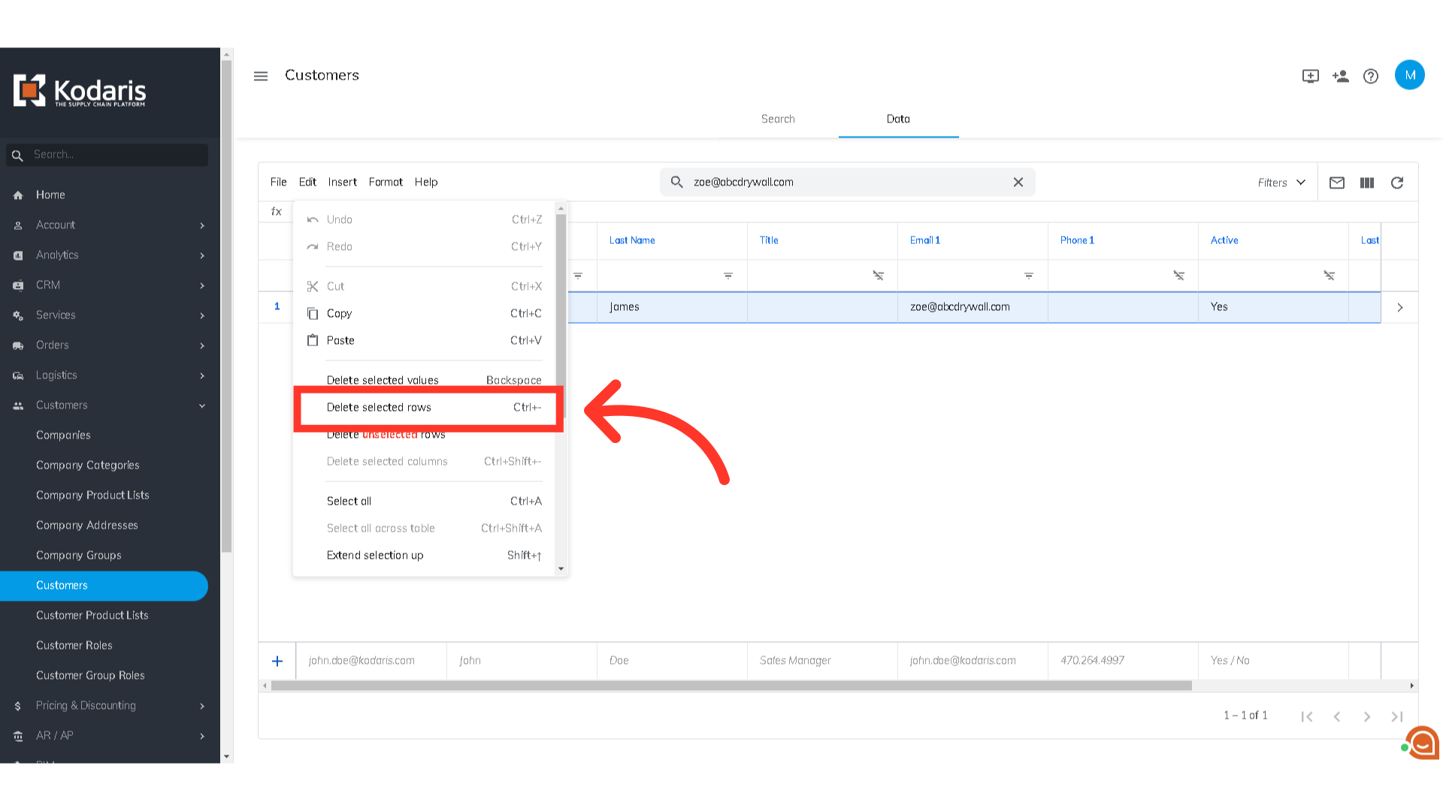Click the add user icon
1443x811 pixels.
[x=1340, y=76]
